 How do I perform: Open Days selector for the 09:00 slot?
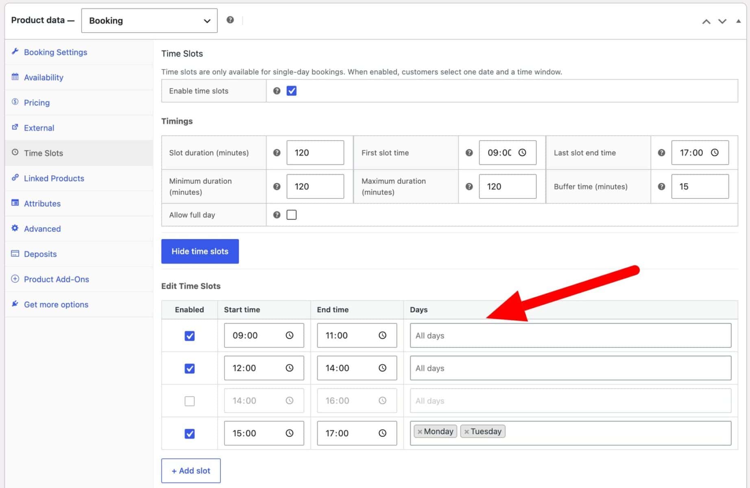pyautogui.click(x=571, y=335)
